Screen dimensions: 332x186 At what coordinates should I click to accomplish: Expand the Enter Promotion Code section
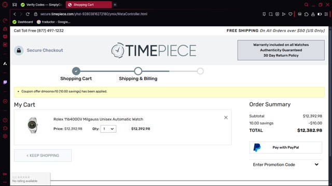click(286, 164)
